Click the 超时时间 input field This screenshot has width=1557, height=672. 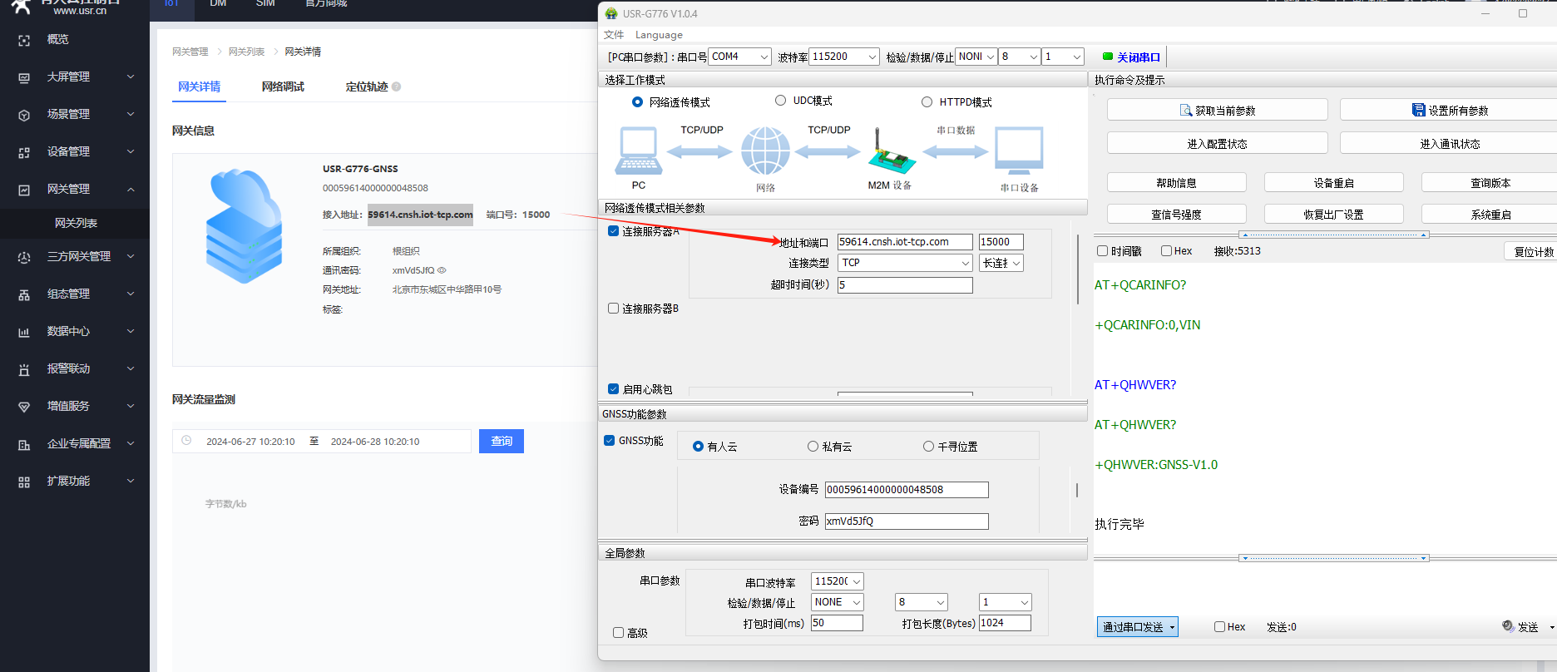(x=904, y=285)
